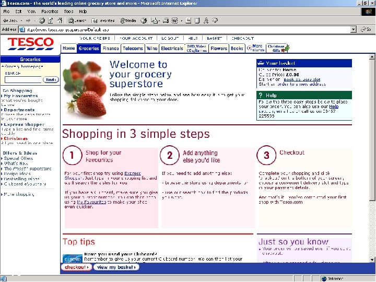This screenshot has width=376, height=282.
Task: Open the Mail button dropdown arrow
Action: tap(159, 20)
